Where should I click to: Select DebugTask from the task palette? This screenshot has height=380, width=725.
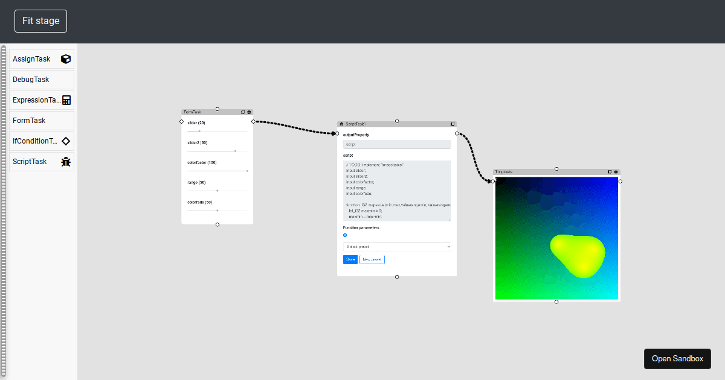[x=42, y=80]
